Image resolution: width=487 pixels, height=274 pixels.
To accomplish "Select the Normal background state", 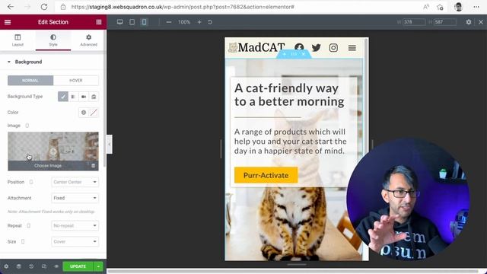I will [30, 81].
